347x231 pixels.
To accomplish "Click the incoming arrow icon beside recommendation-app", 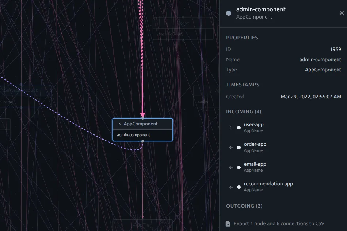I will [x=231, y=187].
